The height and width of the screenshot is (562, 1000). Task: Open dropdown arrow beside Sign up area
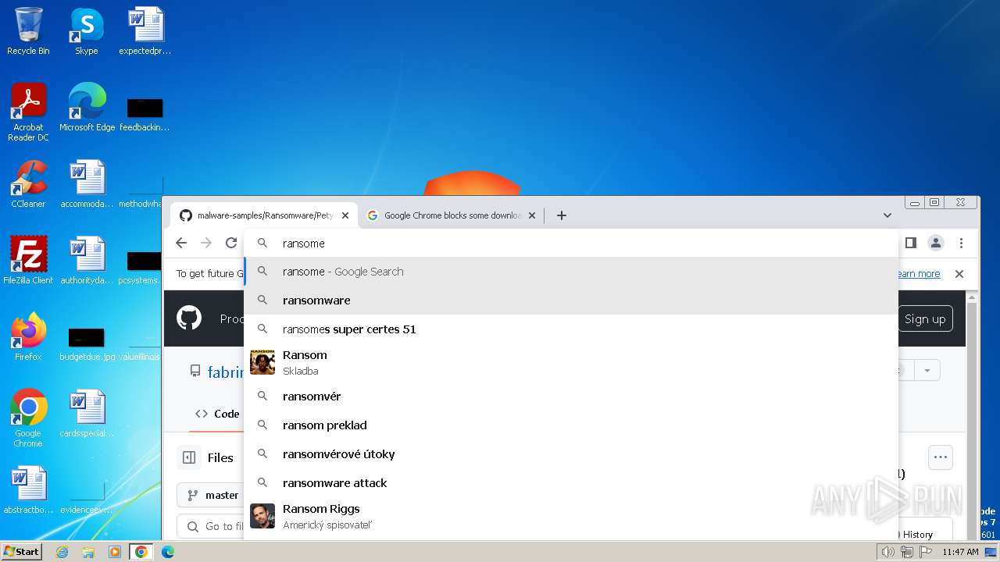(927, 370)
